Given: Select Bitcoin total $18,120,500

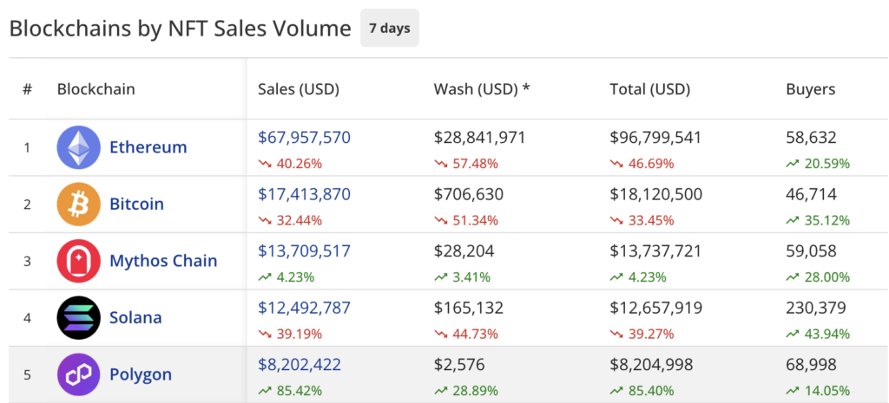Looking at the screenshot, I should tap(656, 194).
